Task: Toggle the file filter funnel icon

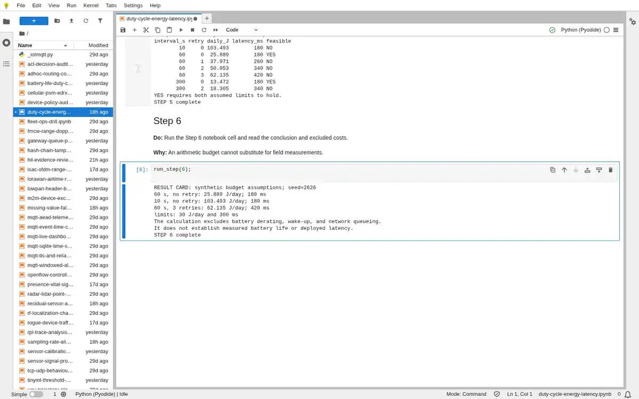Action: pos(100,21)
